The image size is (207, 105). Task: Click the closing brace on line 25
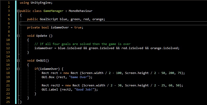click(21, 102)
